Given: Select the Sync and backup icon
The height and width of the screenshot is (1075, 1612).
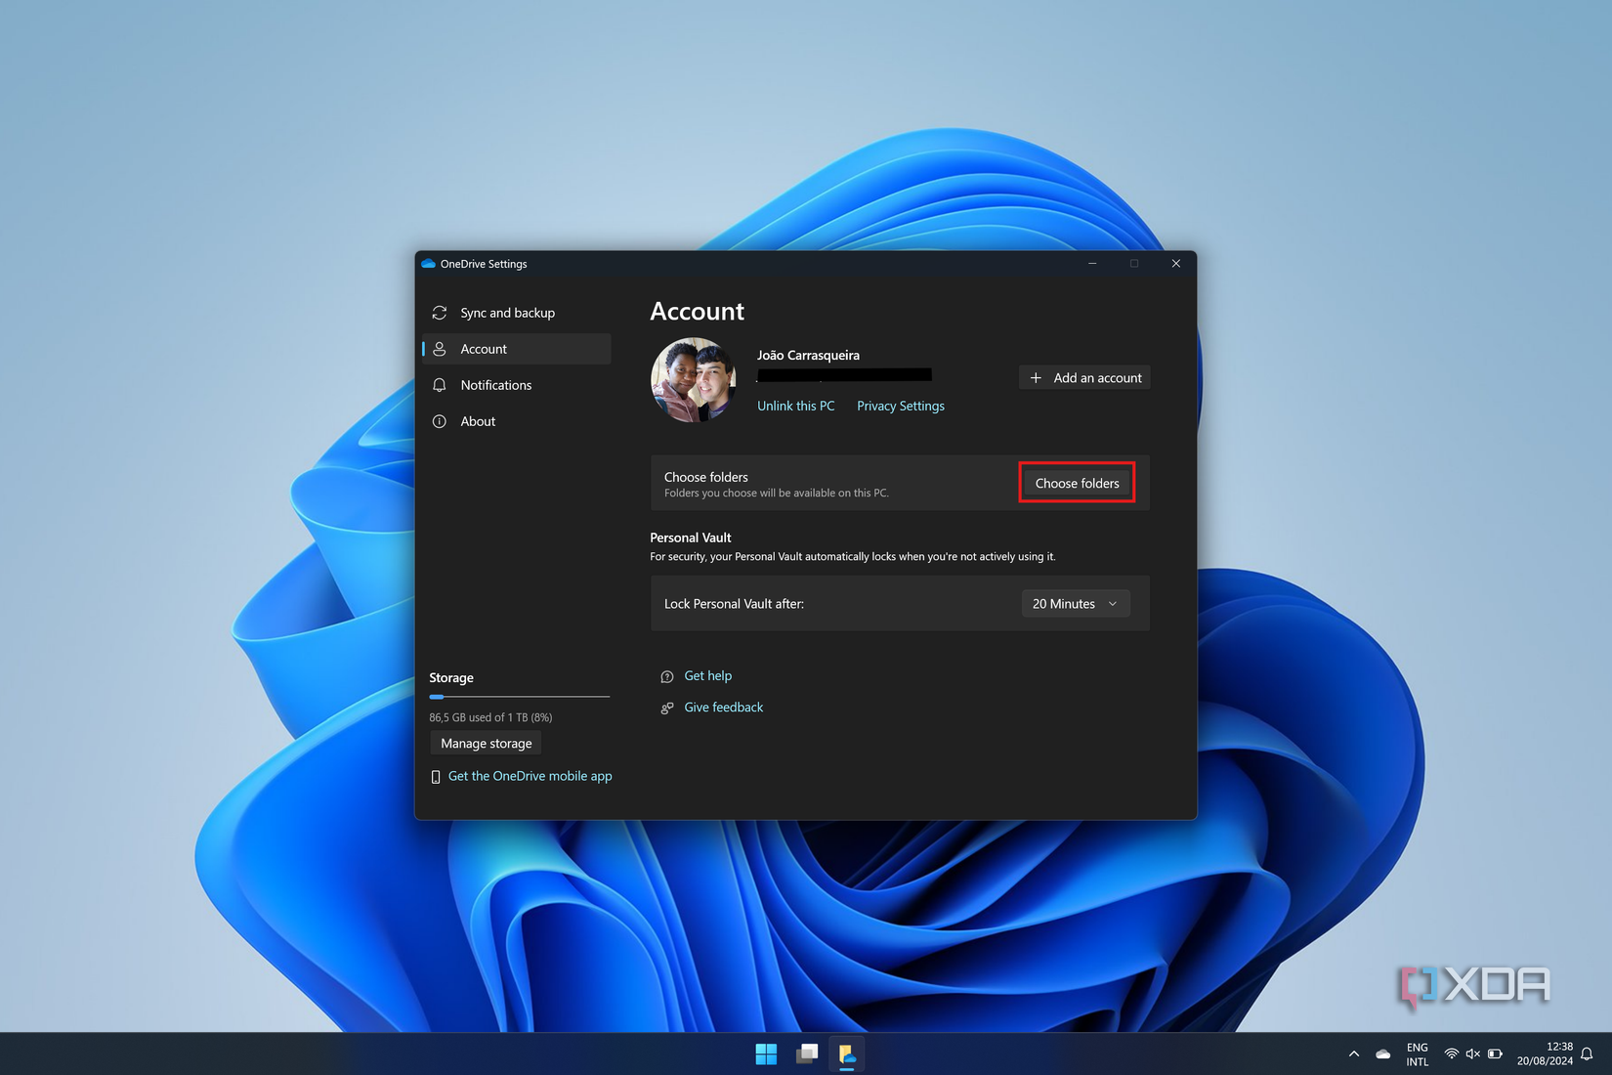Looking at the screenshot, I should [441, 313].
